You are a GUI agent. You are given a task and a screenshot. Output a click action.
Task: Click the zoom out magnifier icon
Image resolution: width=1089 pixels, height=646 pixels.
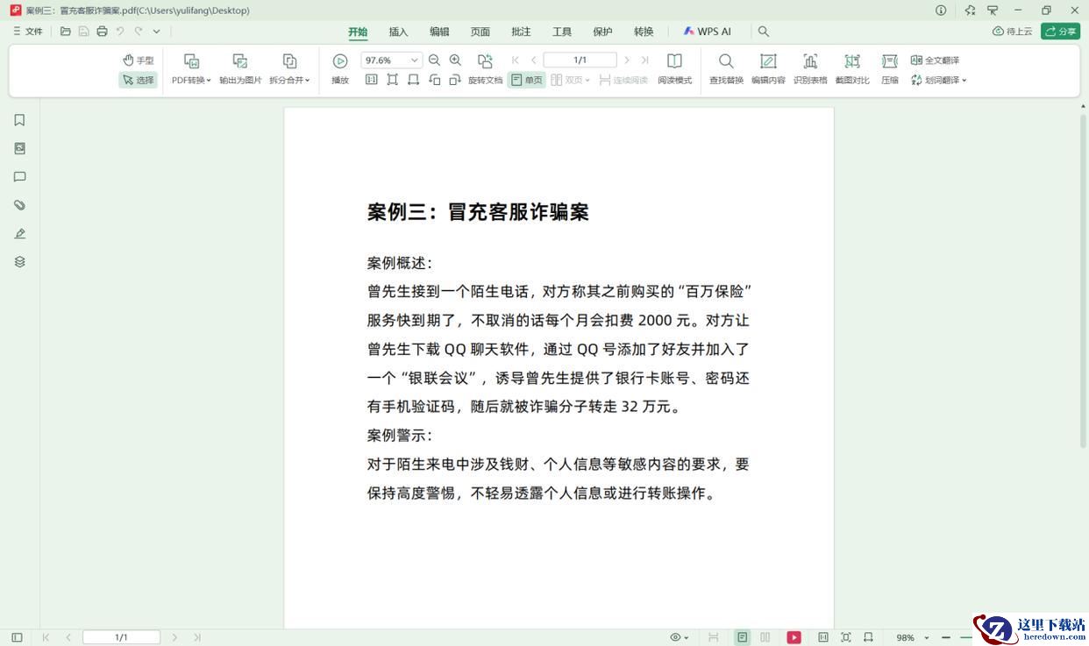pos(434,60)
